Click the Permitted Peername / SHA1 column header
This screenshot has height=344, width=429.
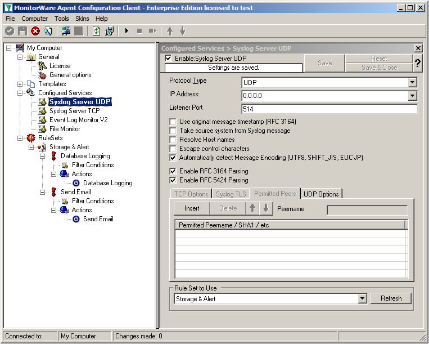(290, 225)
